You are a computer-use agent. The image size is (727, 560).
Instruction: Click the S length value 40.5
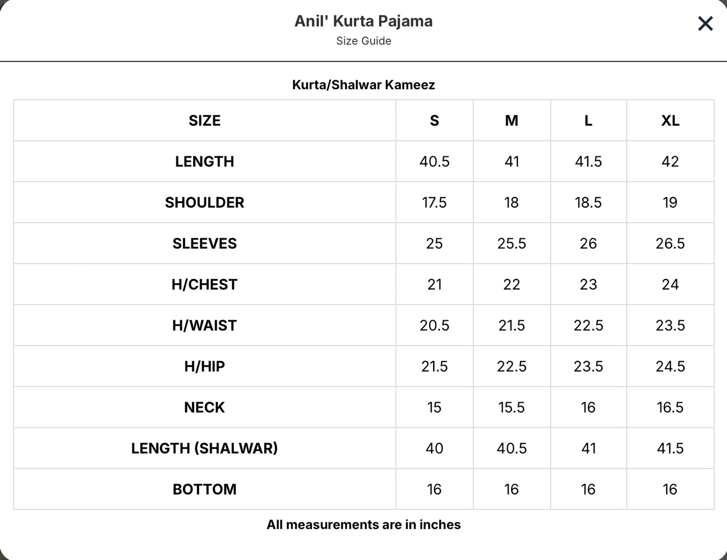tap(435, 161)
